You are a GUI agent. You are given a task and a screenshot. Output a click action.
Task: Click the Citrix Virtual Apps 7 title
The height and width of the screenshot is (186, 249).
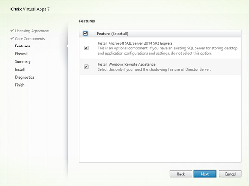click(30, 9)
